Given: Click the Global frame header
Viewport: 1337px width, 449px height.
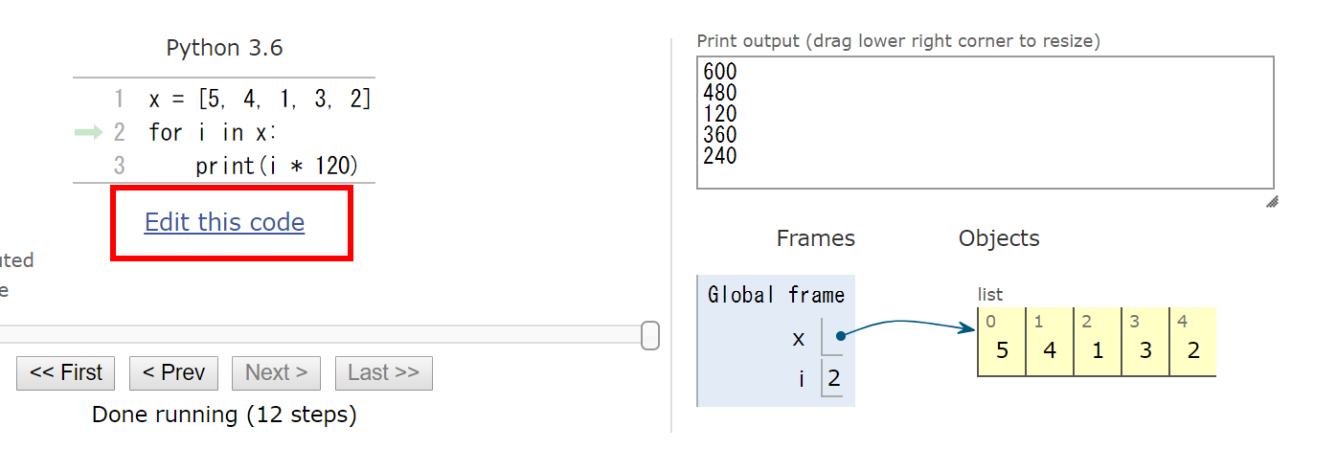Looking at the screenshot, I should (x=776, y=295).
